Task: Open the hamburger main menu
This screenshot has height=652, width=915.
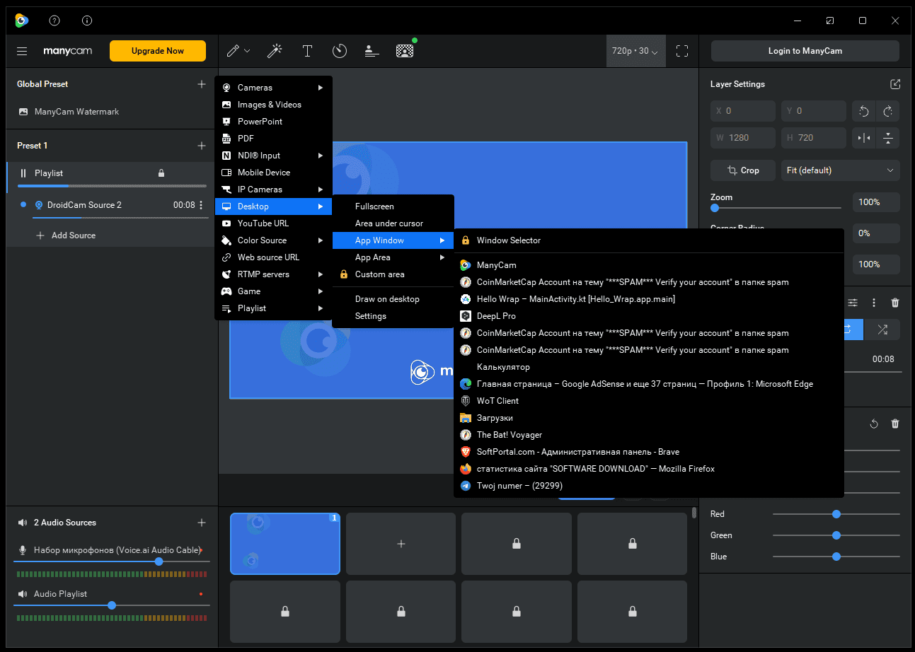Action: [x=22, y=51]
